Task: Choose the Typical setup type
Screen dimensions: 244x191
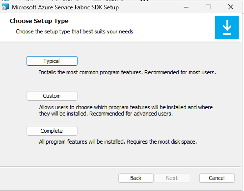Action: click(x=52, y=61)
